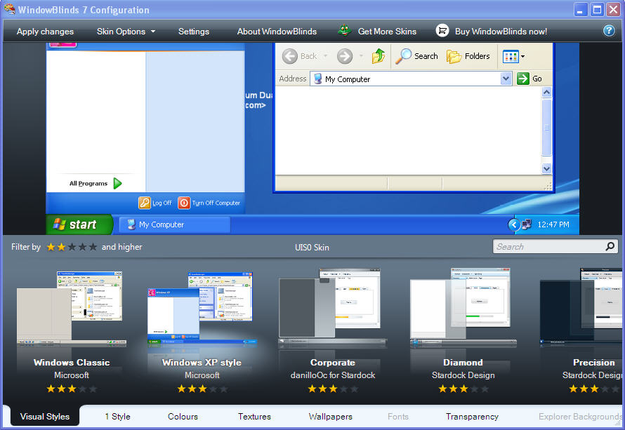Click the Apply changes button
Screen dimensions: 625x430
pyautogui.click(x=45, y=30)
